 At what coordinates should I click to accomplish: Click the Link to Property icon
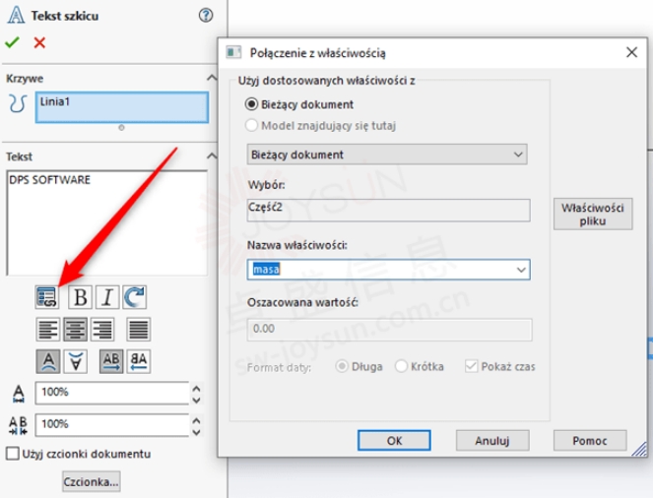click(47, 297)
